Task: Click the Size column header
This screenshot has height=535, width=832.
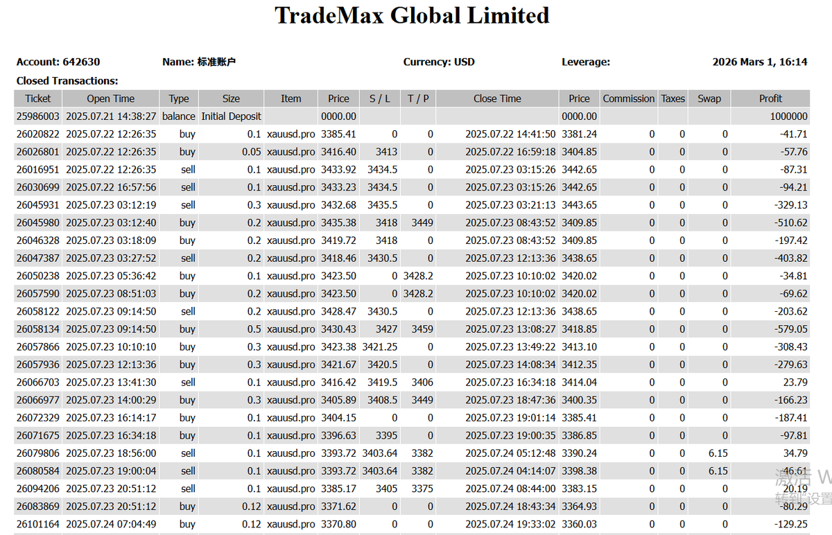Action: coord(231,98)
